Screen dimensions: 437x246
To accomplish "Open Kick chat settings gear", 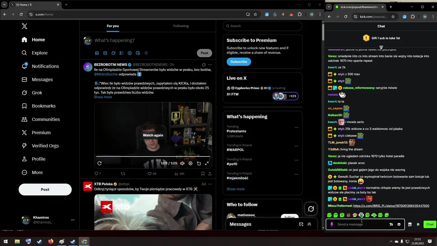I will [418, 224].
